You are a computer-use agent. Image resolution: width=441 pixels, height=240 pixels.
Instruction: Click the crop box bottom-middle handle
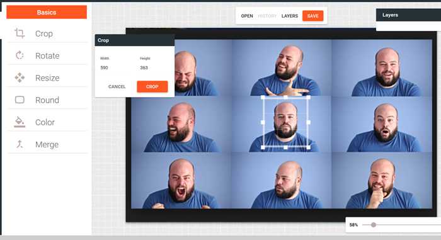[285, 147]
